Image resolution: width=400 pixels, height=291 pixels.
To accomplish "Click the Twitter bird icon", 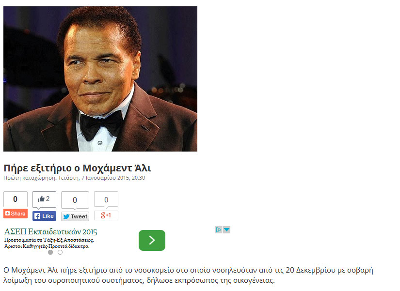I will (66, 216).
